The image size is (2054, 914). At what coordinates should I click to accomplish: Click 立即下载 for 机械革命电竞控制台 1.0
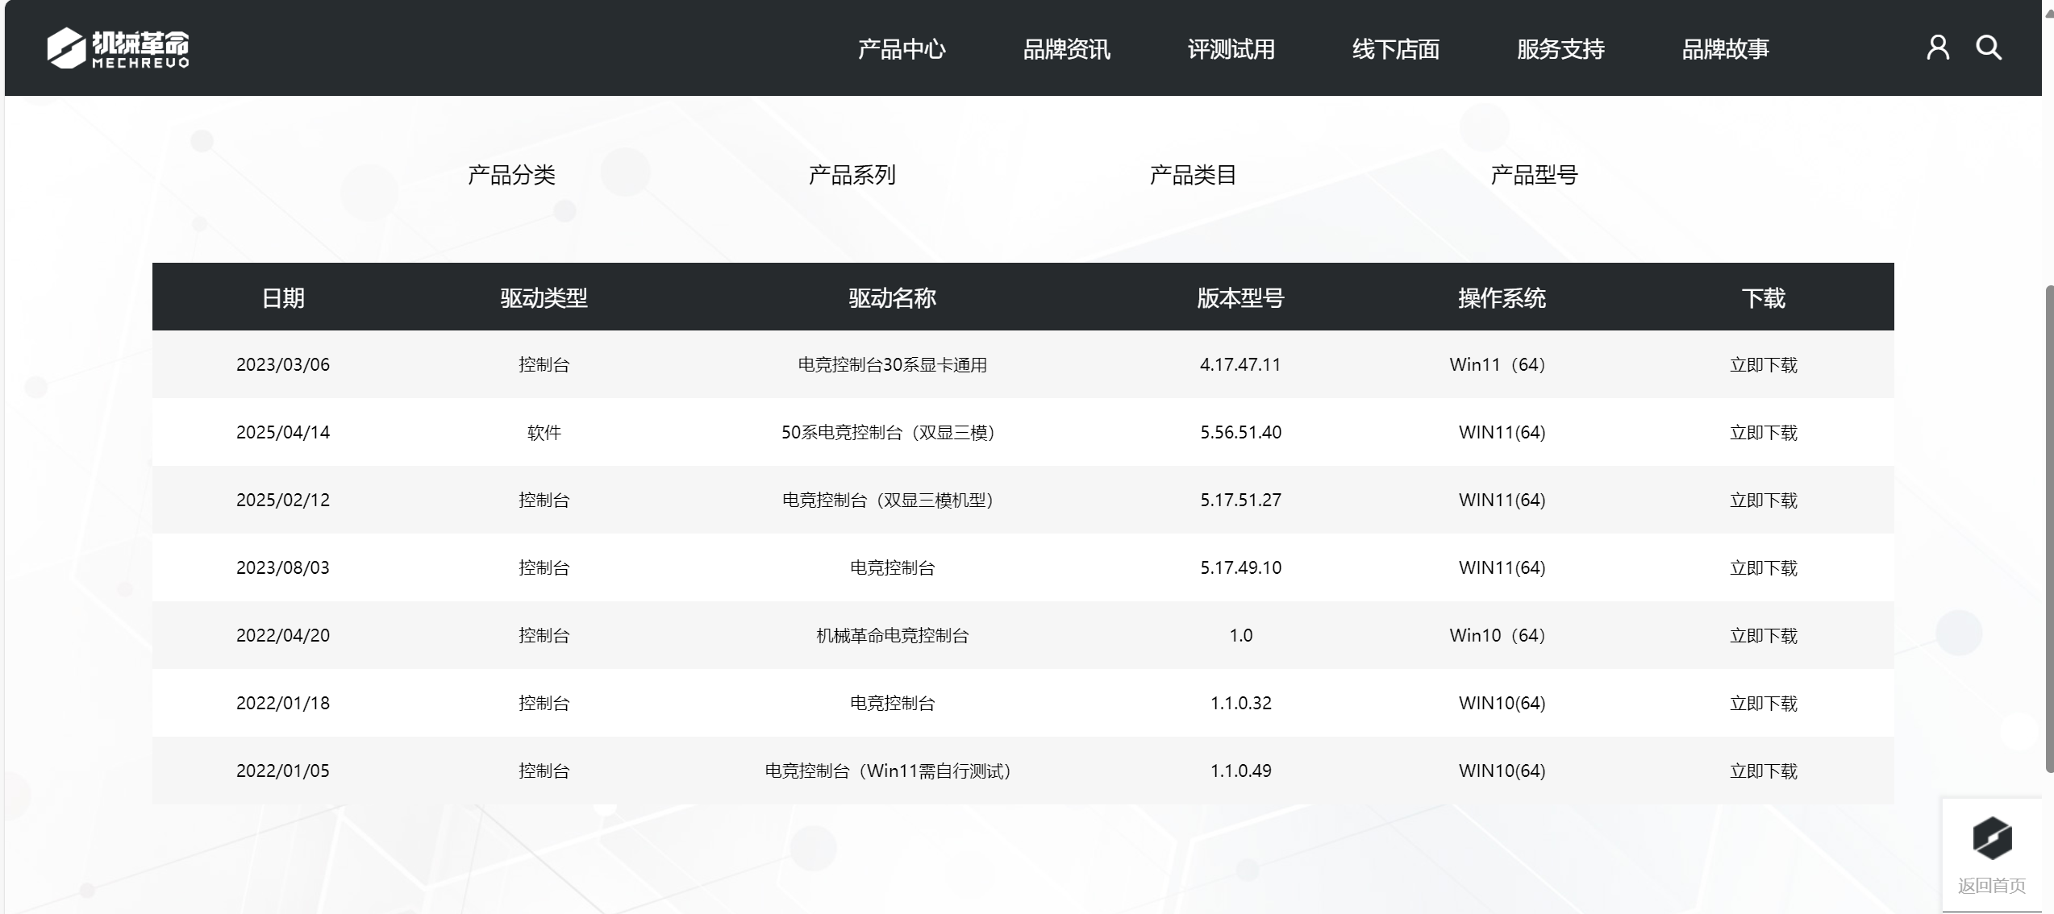click(x=1763, y=636)
